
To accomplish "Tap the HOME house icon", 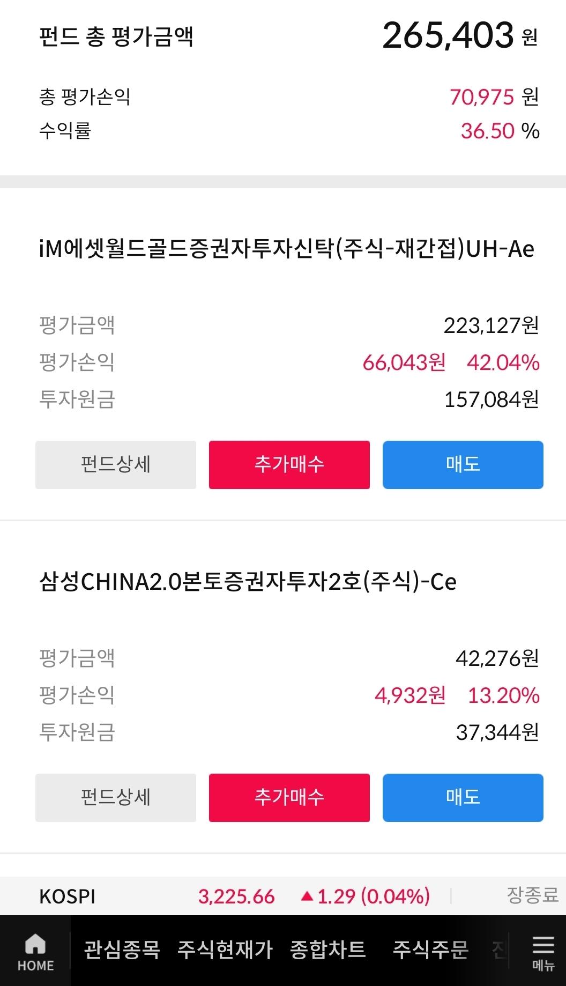I will point(35,945).
